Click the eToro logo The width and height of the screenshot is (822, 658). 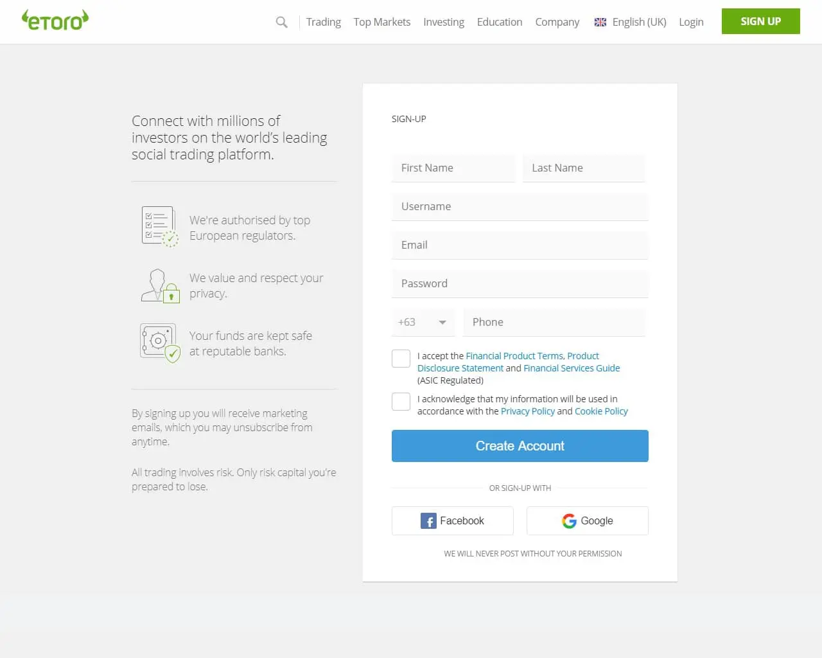(x=55, y=20)
